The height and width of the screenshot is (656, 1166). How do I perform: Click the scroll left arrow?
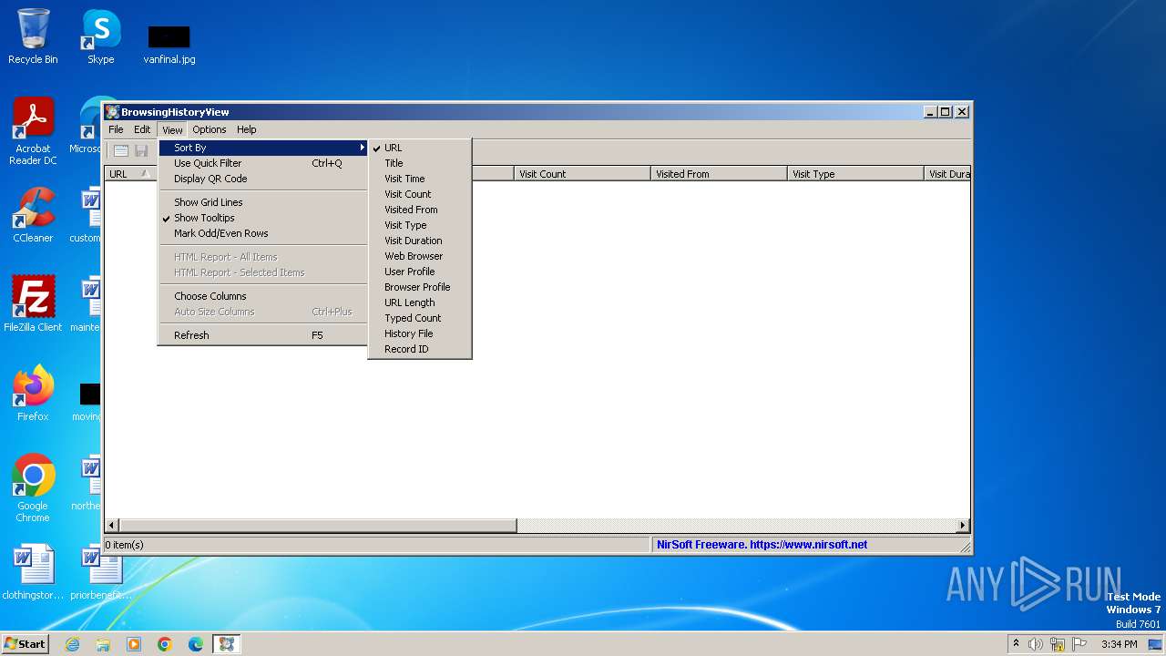click(113, 526)
